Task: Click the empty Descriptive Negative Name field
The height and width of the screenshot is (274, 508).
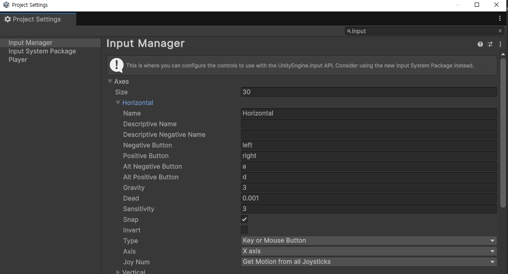Action: pos(369,135)
